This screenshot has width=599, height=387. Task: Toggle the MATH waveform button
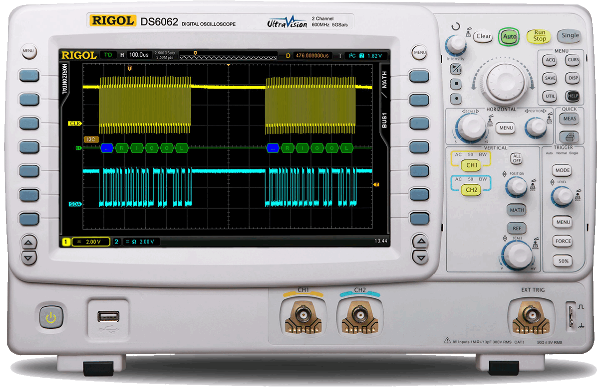click(517, 210)
